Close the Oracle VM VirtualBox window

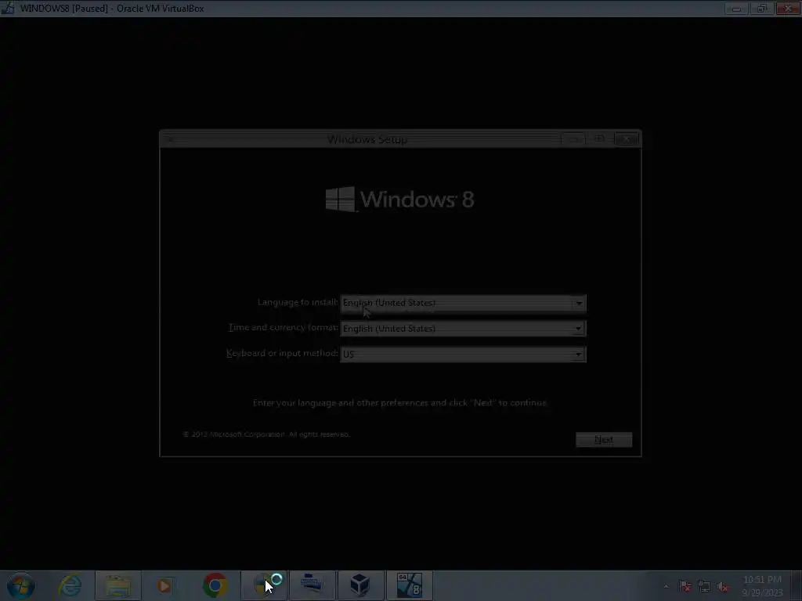click(x=788, y=8)
